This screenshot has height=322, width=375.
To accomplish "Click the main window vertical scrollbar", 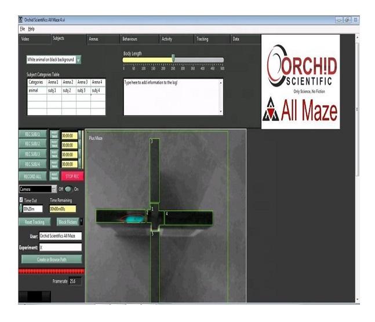I will pos(357,110).
